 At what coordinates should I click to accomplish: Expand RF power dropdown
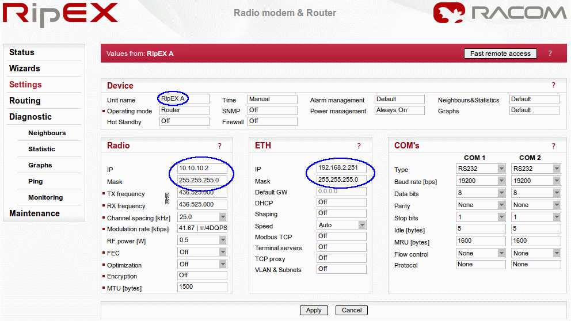click(223, 240)
